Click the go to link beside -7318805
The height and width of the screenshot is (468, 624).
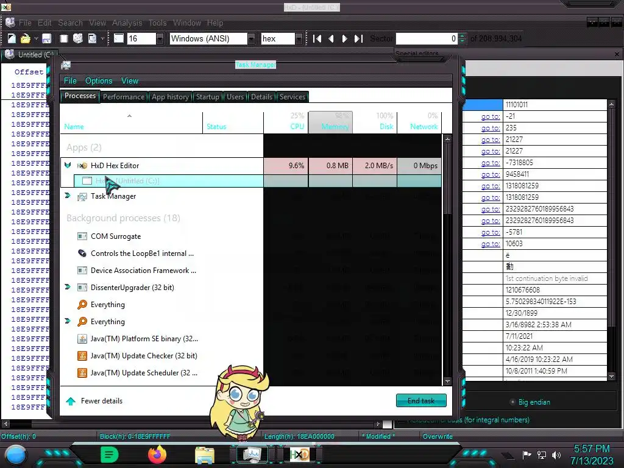(491, 163)
